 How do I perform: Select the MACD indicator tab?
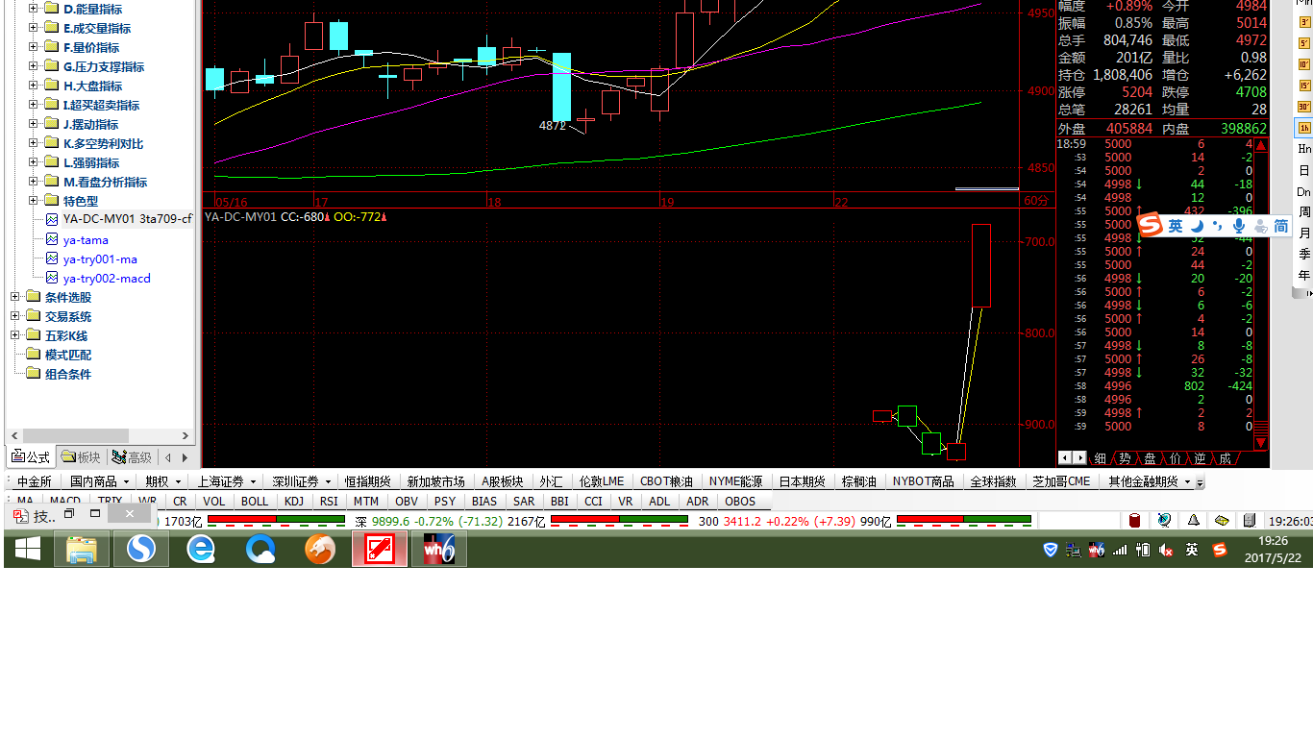[65, 501]
